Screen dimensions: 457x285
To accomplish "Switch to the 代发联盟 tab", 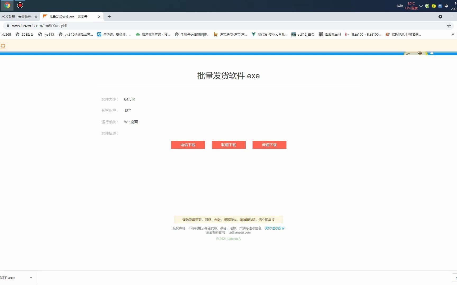I will click(x=16, y=16).
